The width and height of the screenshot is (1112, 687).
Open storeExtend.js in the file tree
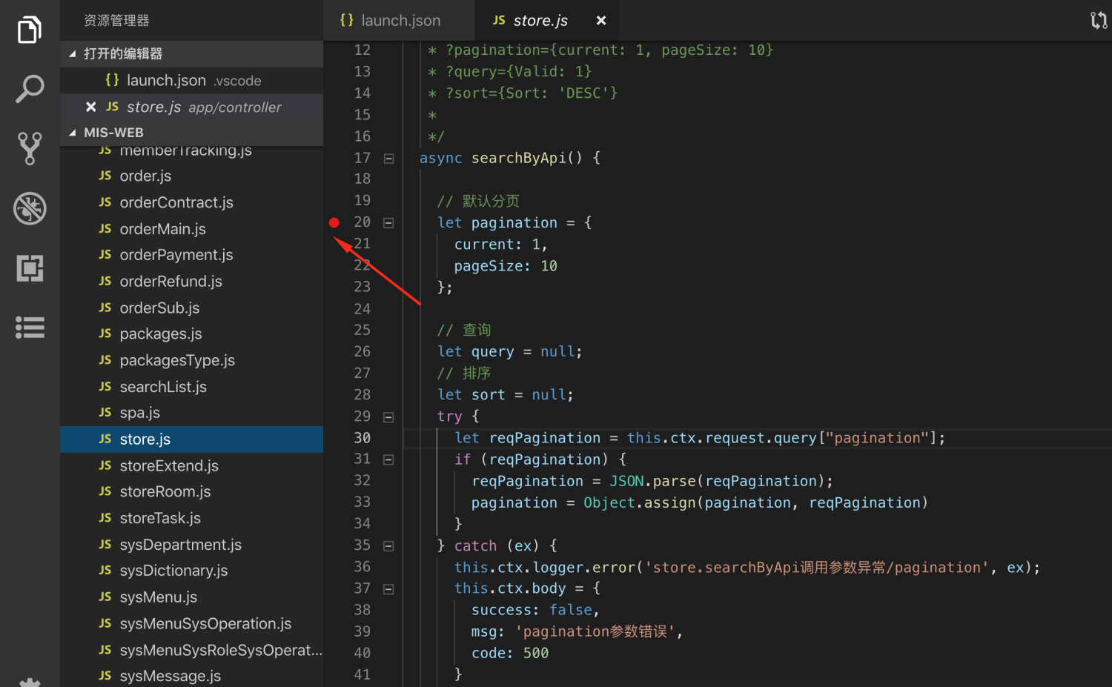point(191,465)
